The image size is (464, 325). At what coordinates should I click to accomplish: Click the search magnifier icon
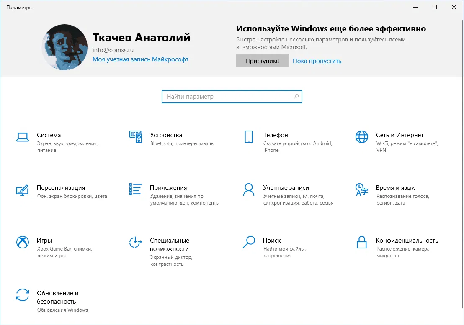pyautogui.click(x=296, y=96)
